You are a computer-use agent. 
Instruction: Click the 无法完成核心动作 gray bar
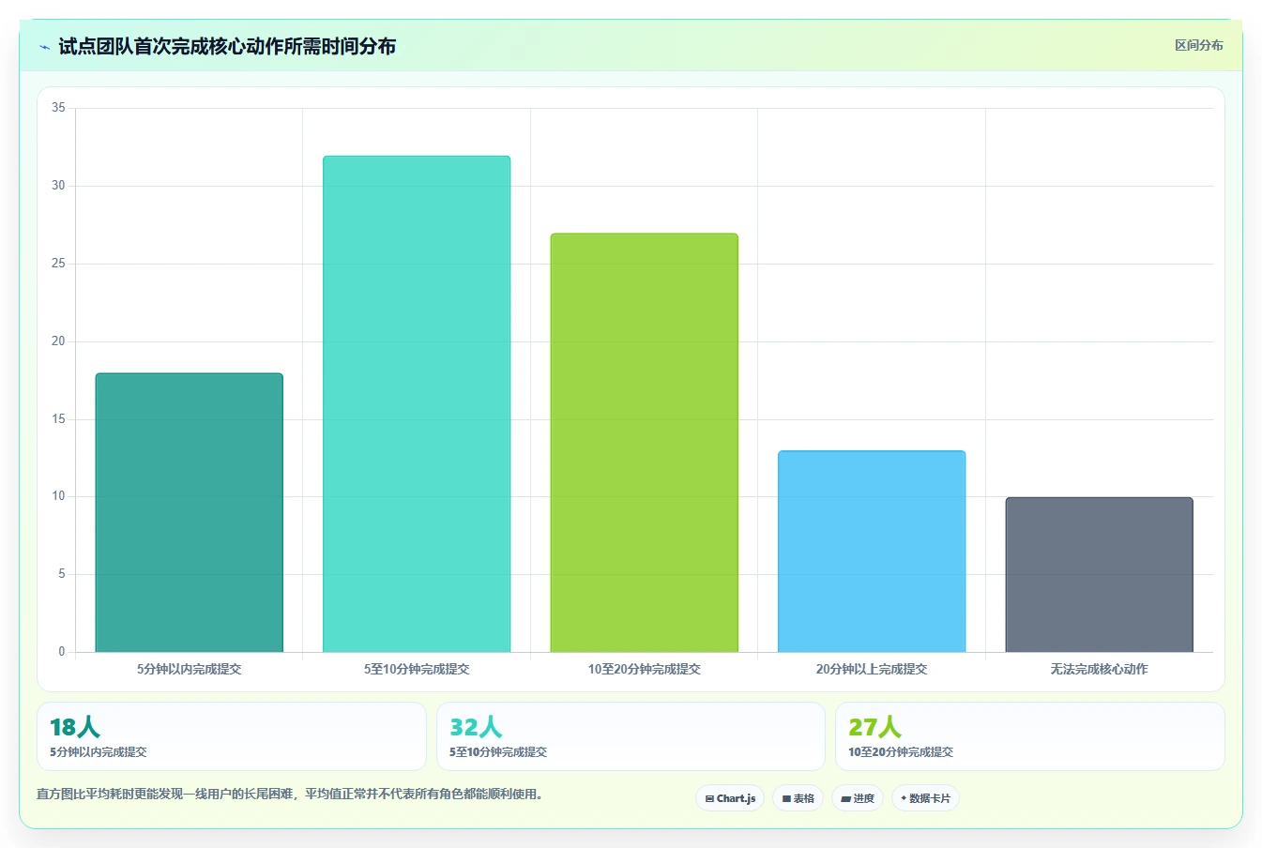tap(1099, 574)
